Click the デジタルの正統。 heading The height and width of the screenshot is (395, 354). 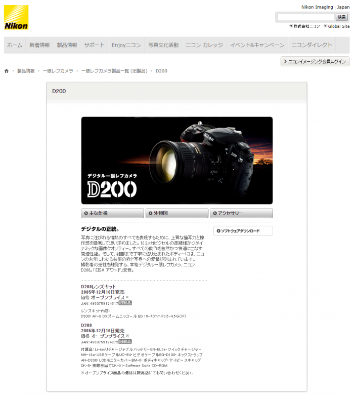(x=100, y=229)
